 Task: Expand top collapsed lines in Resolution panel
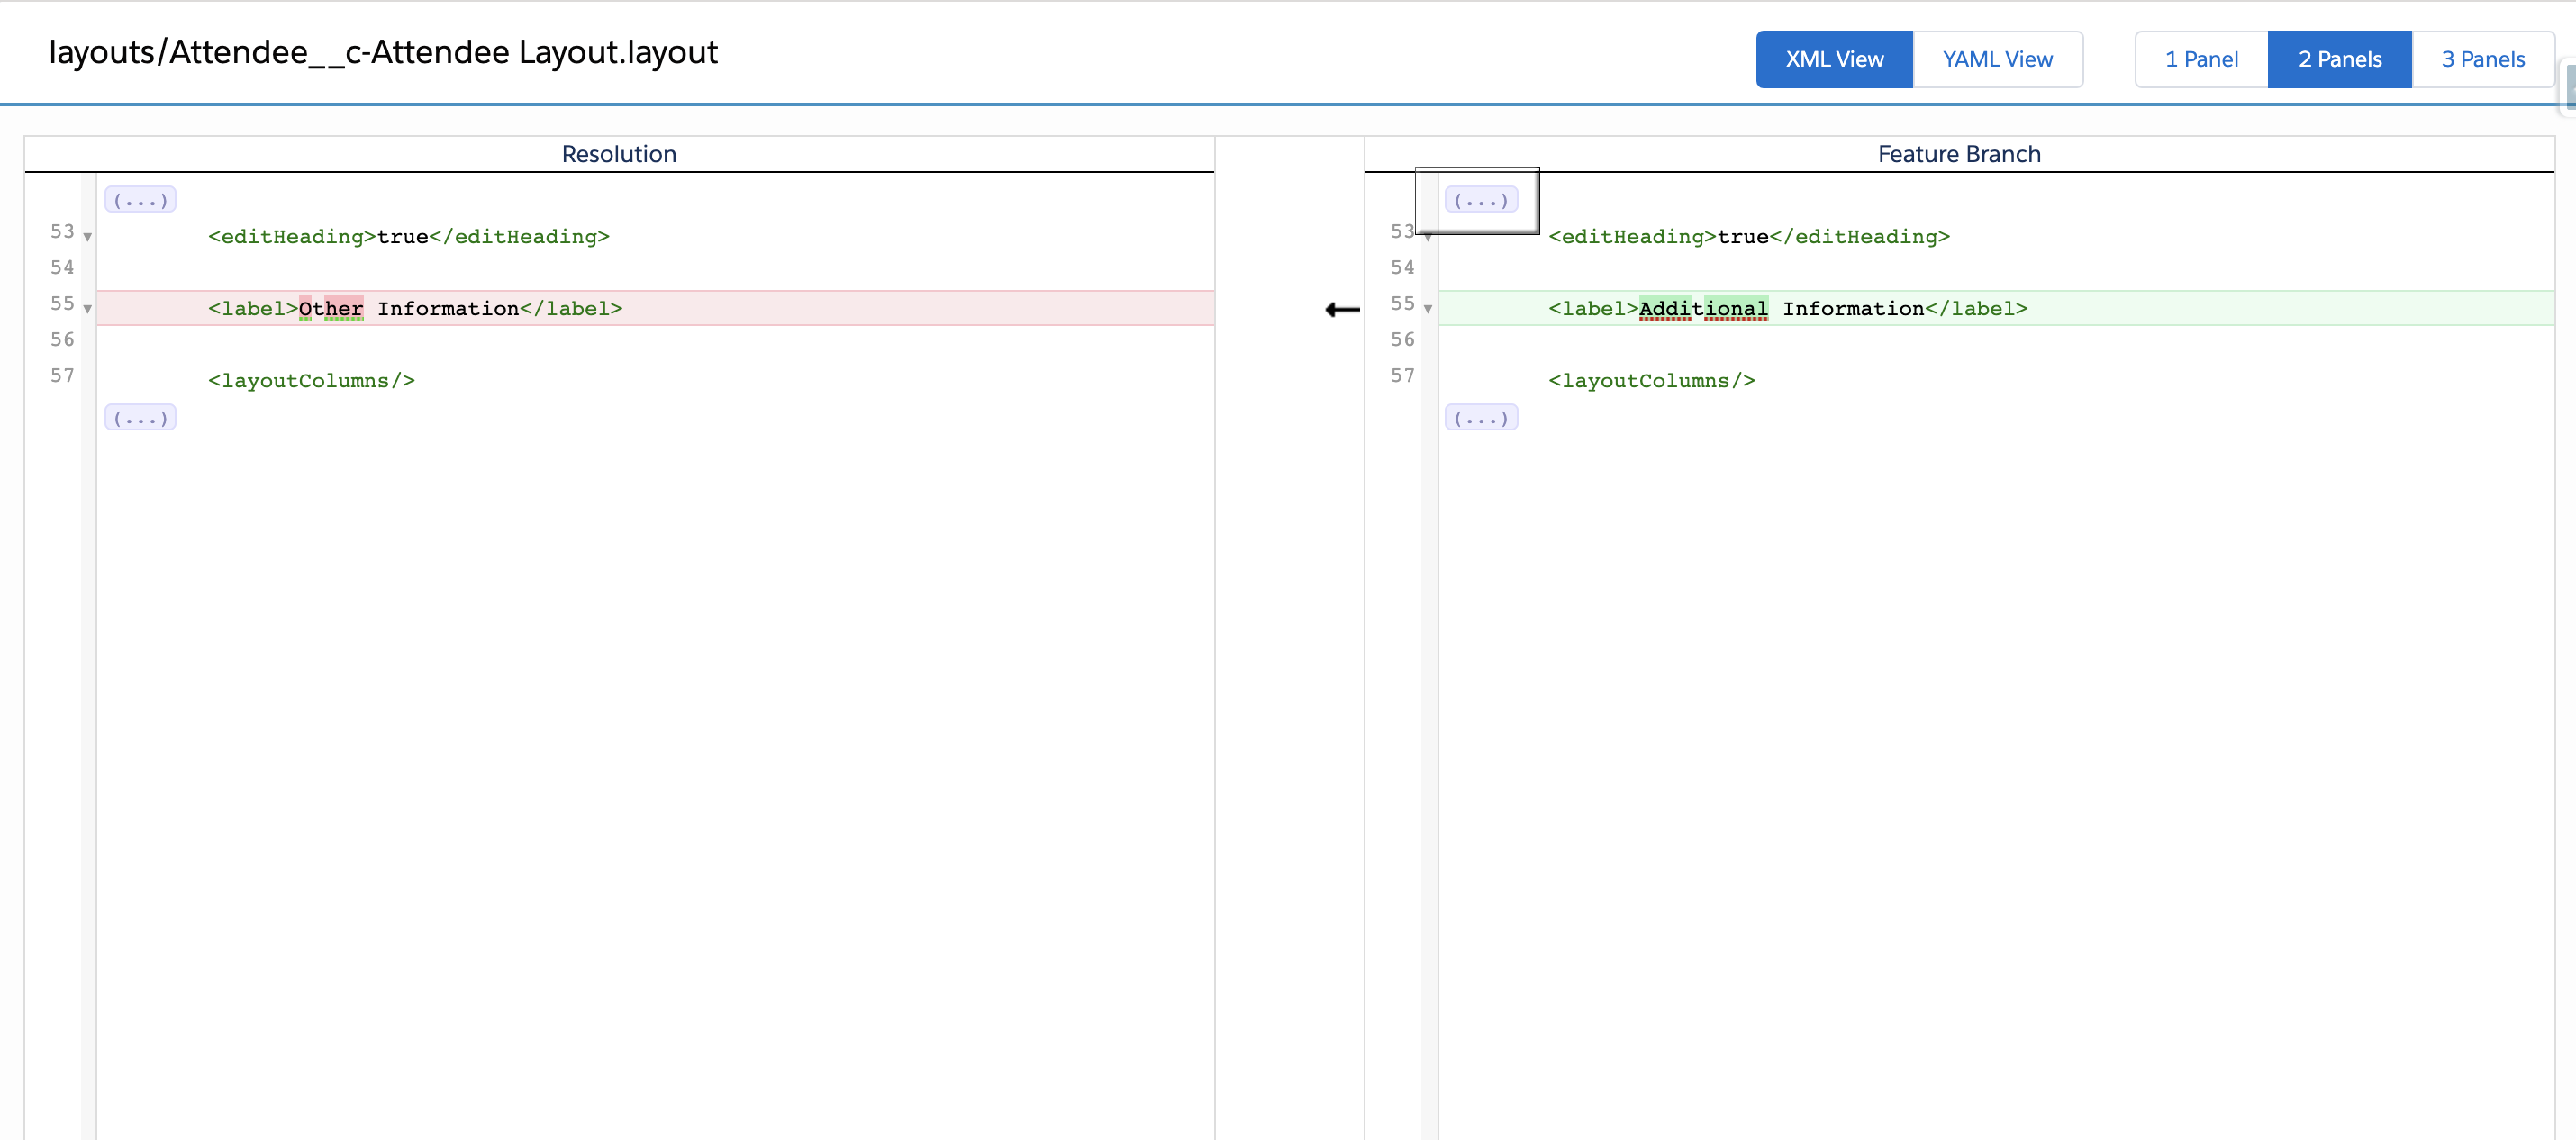(140, 200)
